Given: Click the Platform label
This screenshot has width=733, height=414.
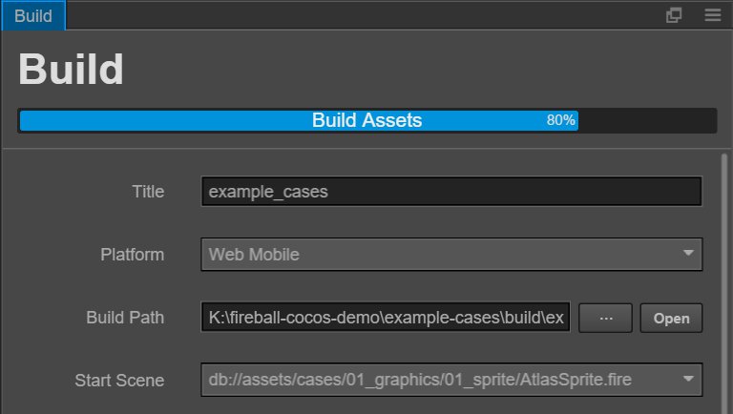Looking at the screenshot, I should click(x=133, y=255).
